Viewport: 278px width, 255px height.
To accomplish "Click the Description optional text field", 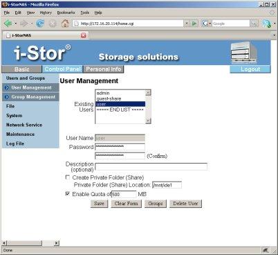I will pyautogui.click(x=151, y=166).
